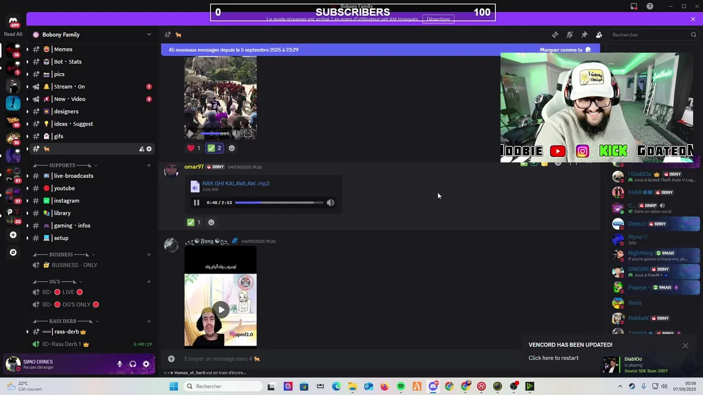The image size is (703, 395).
Task: Toggle headphones deafen in the user panel
Action: (133, 364)
